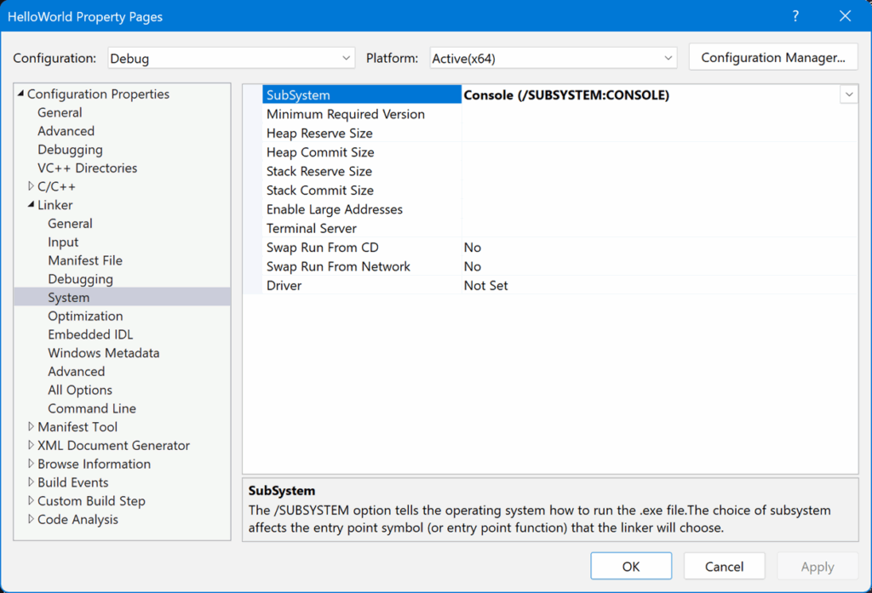Image resolution: width=872 pixels, height=593 pixels.
Task: Select the Swap Run From CD property
Action: click(x=322, y=248)
